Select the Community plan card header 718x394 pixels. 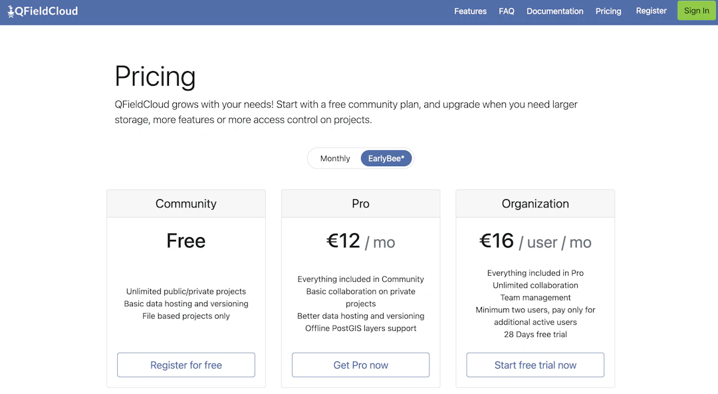coord(186,203)
